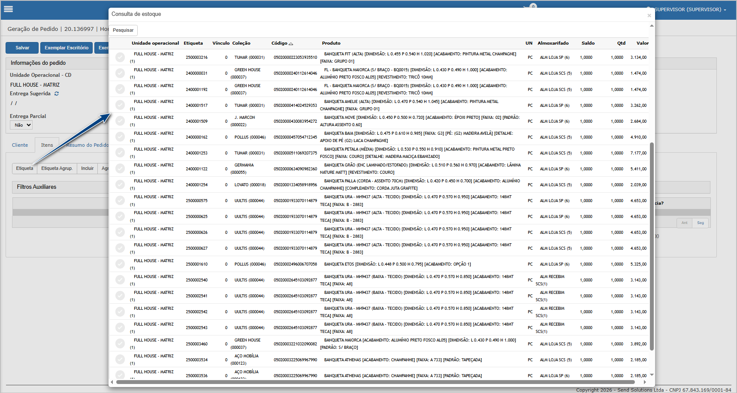Click the Exemplar Escritório button
This screenshot has width=737, height=393.
click(x=66, y=48)
